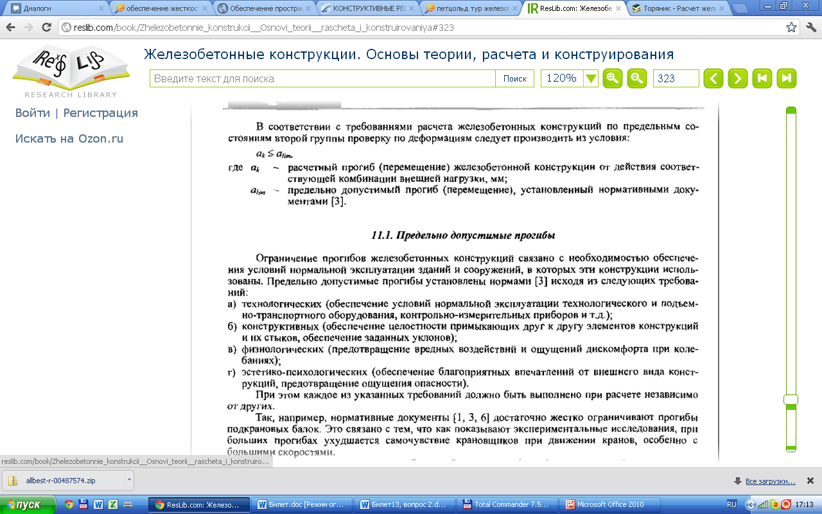822x514 pixels.
Task: Click the green vertical page slider handle
Action: coord(791,400)
